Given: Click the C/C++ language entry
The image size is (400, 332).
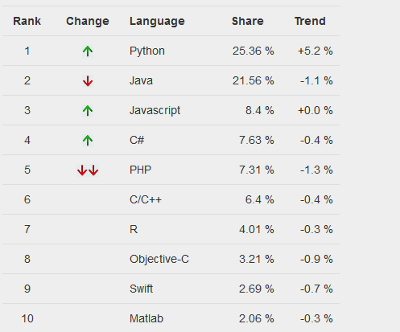Looking at the screenshot, I should click(x=146, y=199).
